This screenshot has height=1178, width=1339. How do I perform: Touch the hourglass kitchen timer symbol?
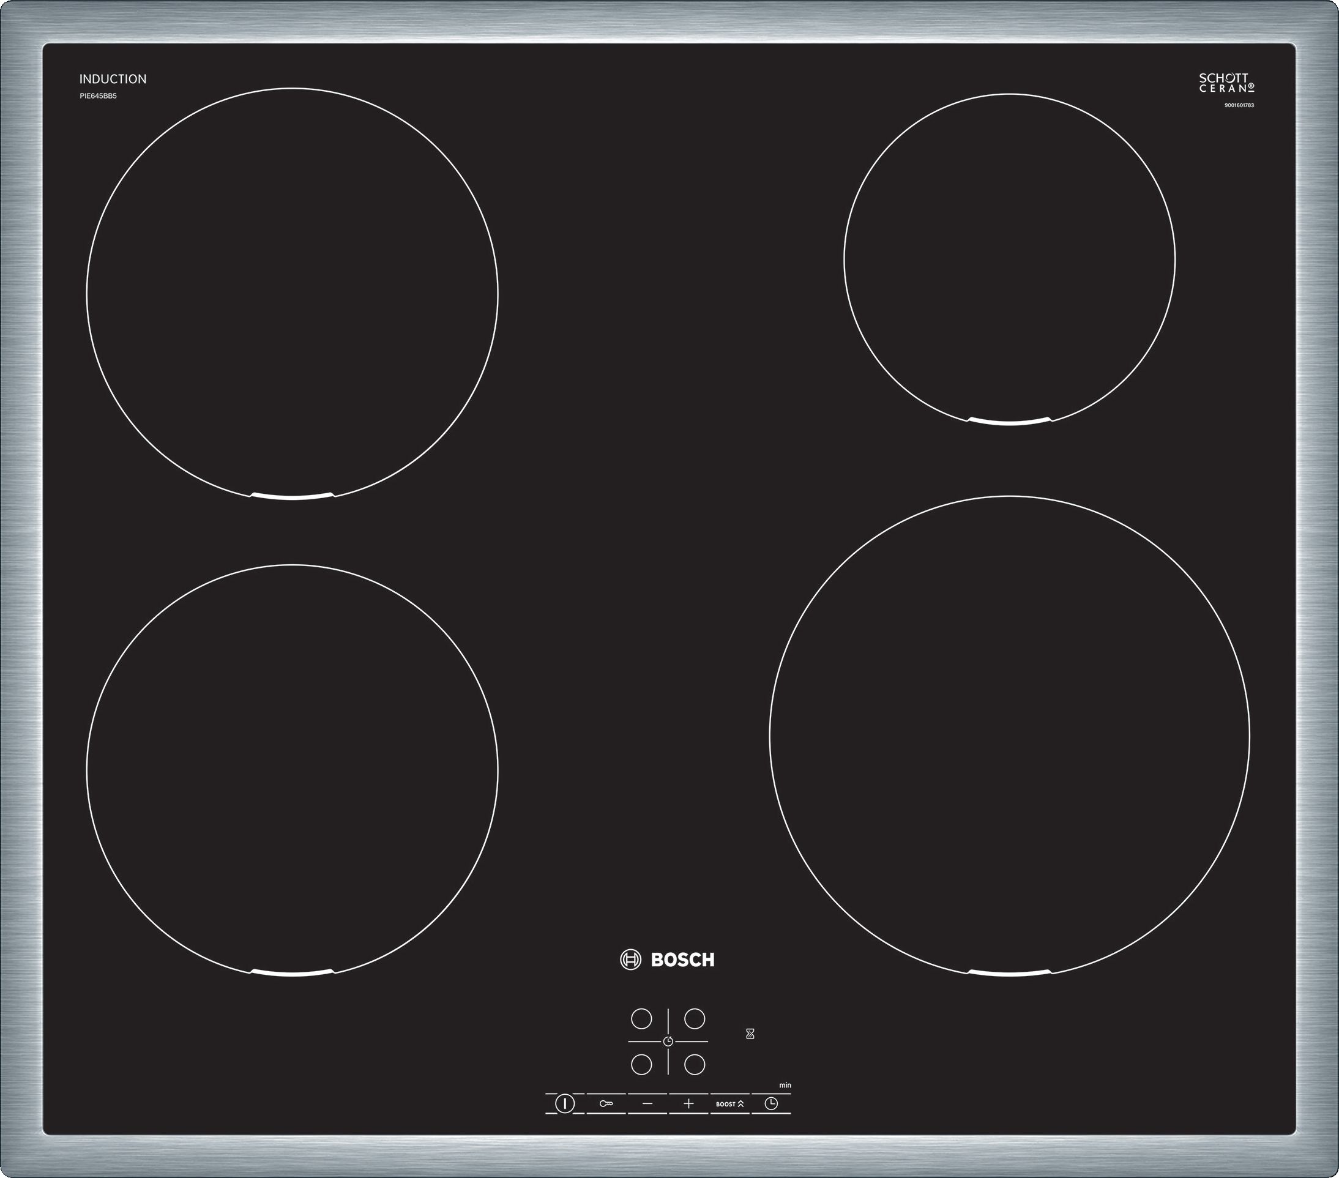pyautogui.click(x=750, y=1034)
